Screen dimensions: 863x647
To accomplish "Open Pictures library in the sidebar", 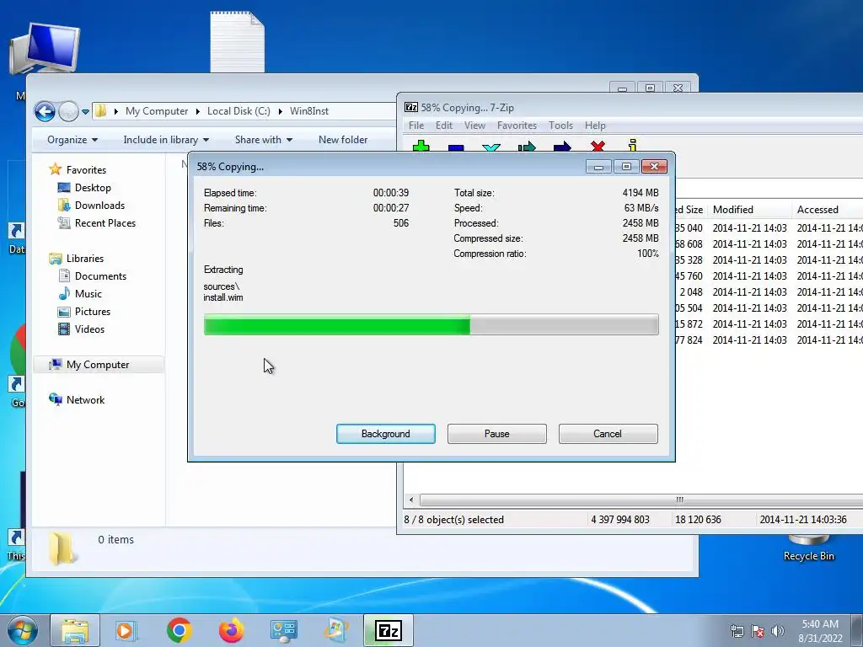I will pos(93,312).
